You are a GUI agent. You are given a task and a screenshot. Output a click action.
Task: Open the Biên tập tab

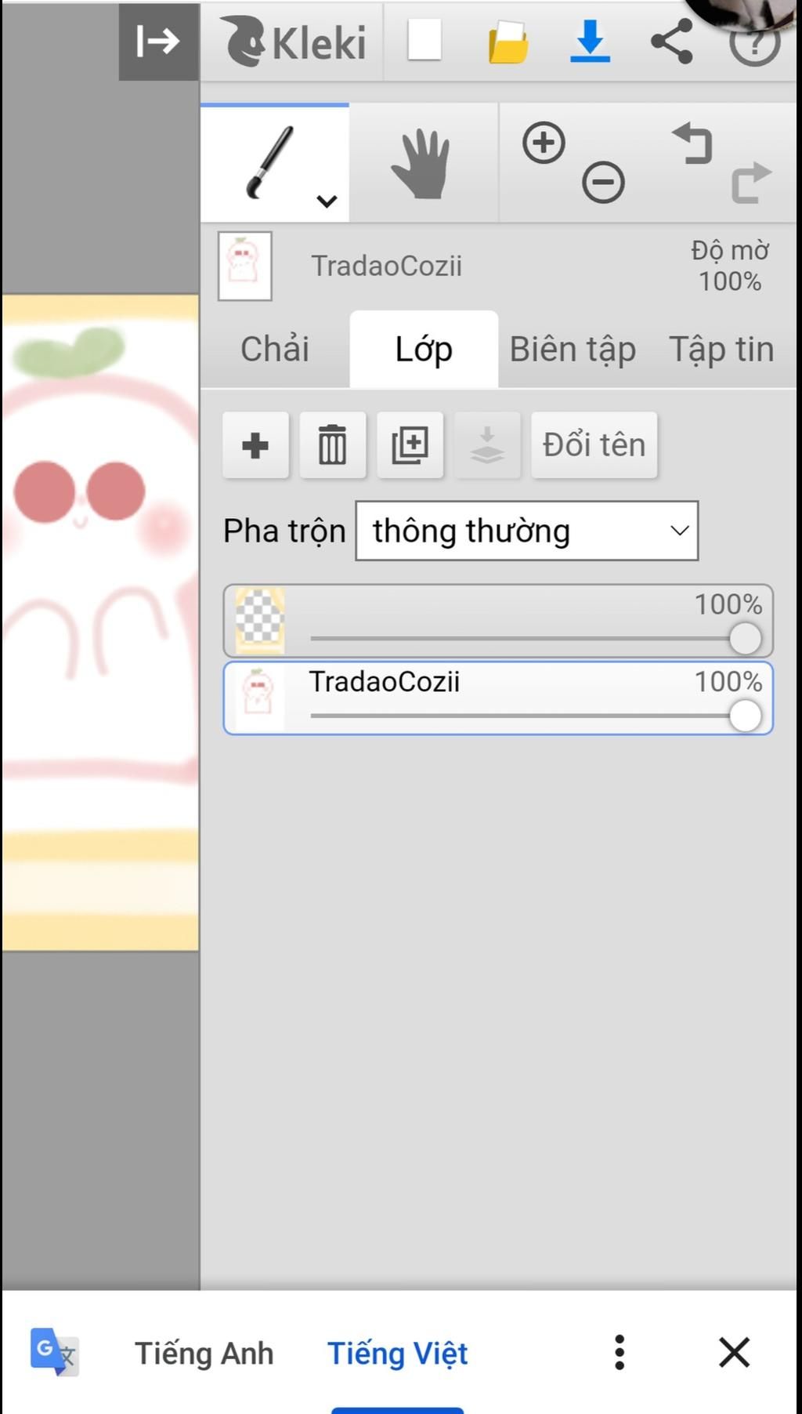573,349
